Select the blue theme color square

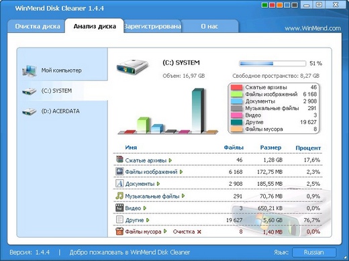tap(287, 5)
